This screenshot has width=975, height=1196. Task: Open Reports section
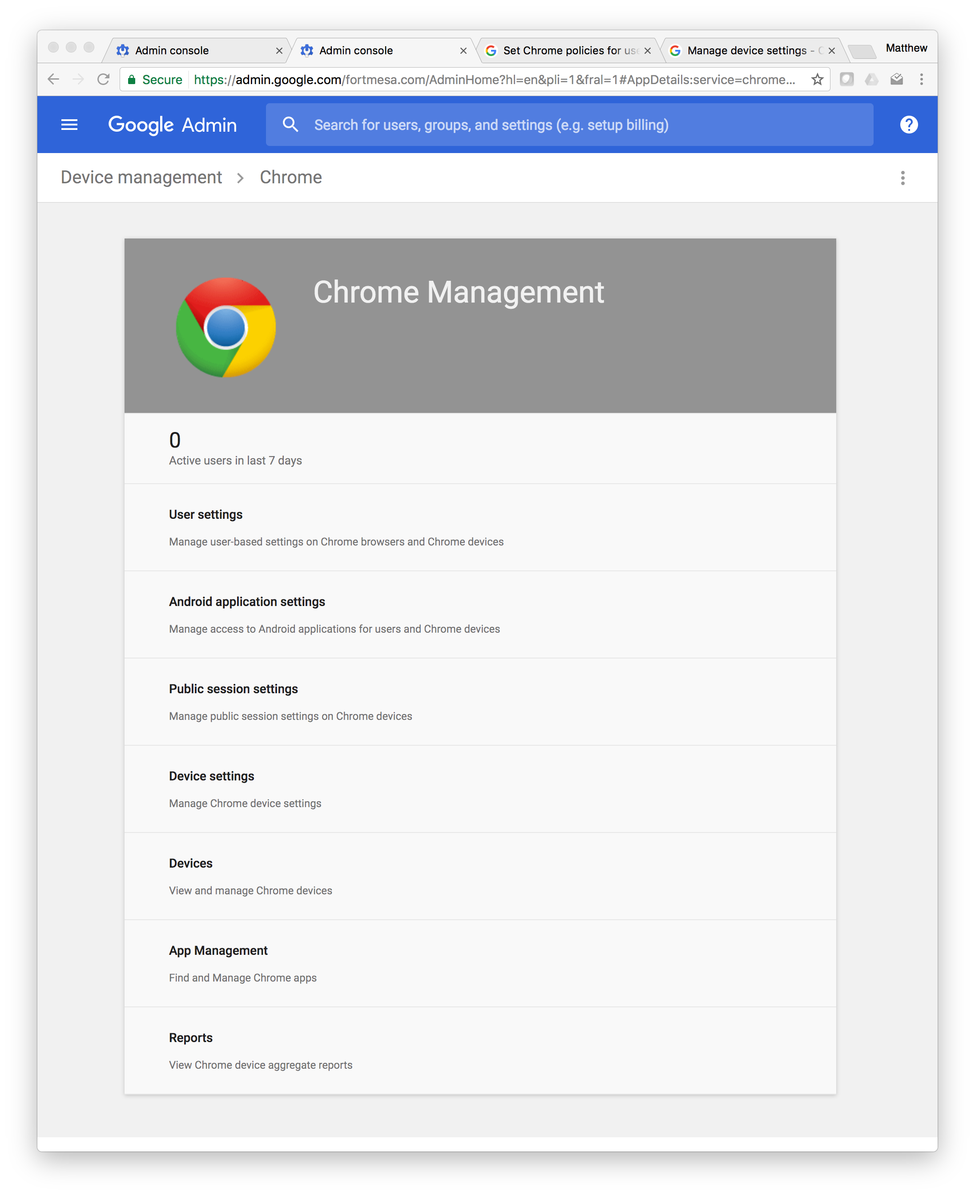[x=480, y=1051]
